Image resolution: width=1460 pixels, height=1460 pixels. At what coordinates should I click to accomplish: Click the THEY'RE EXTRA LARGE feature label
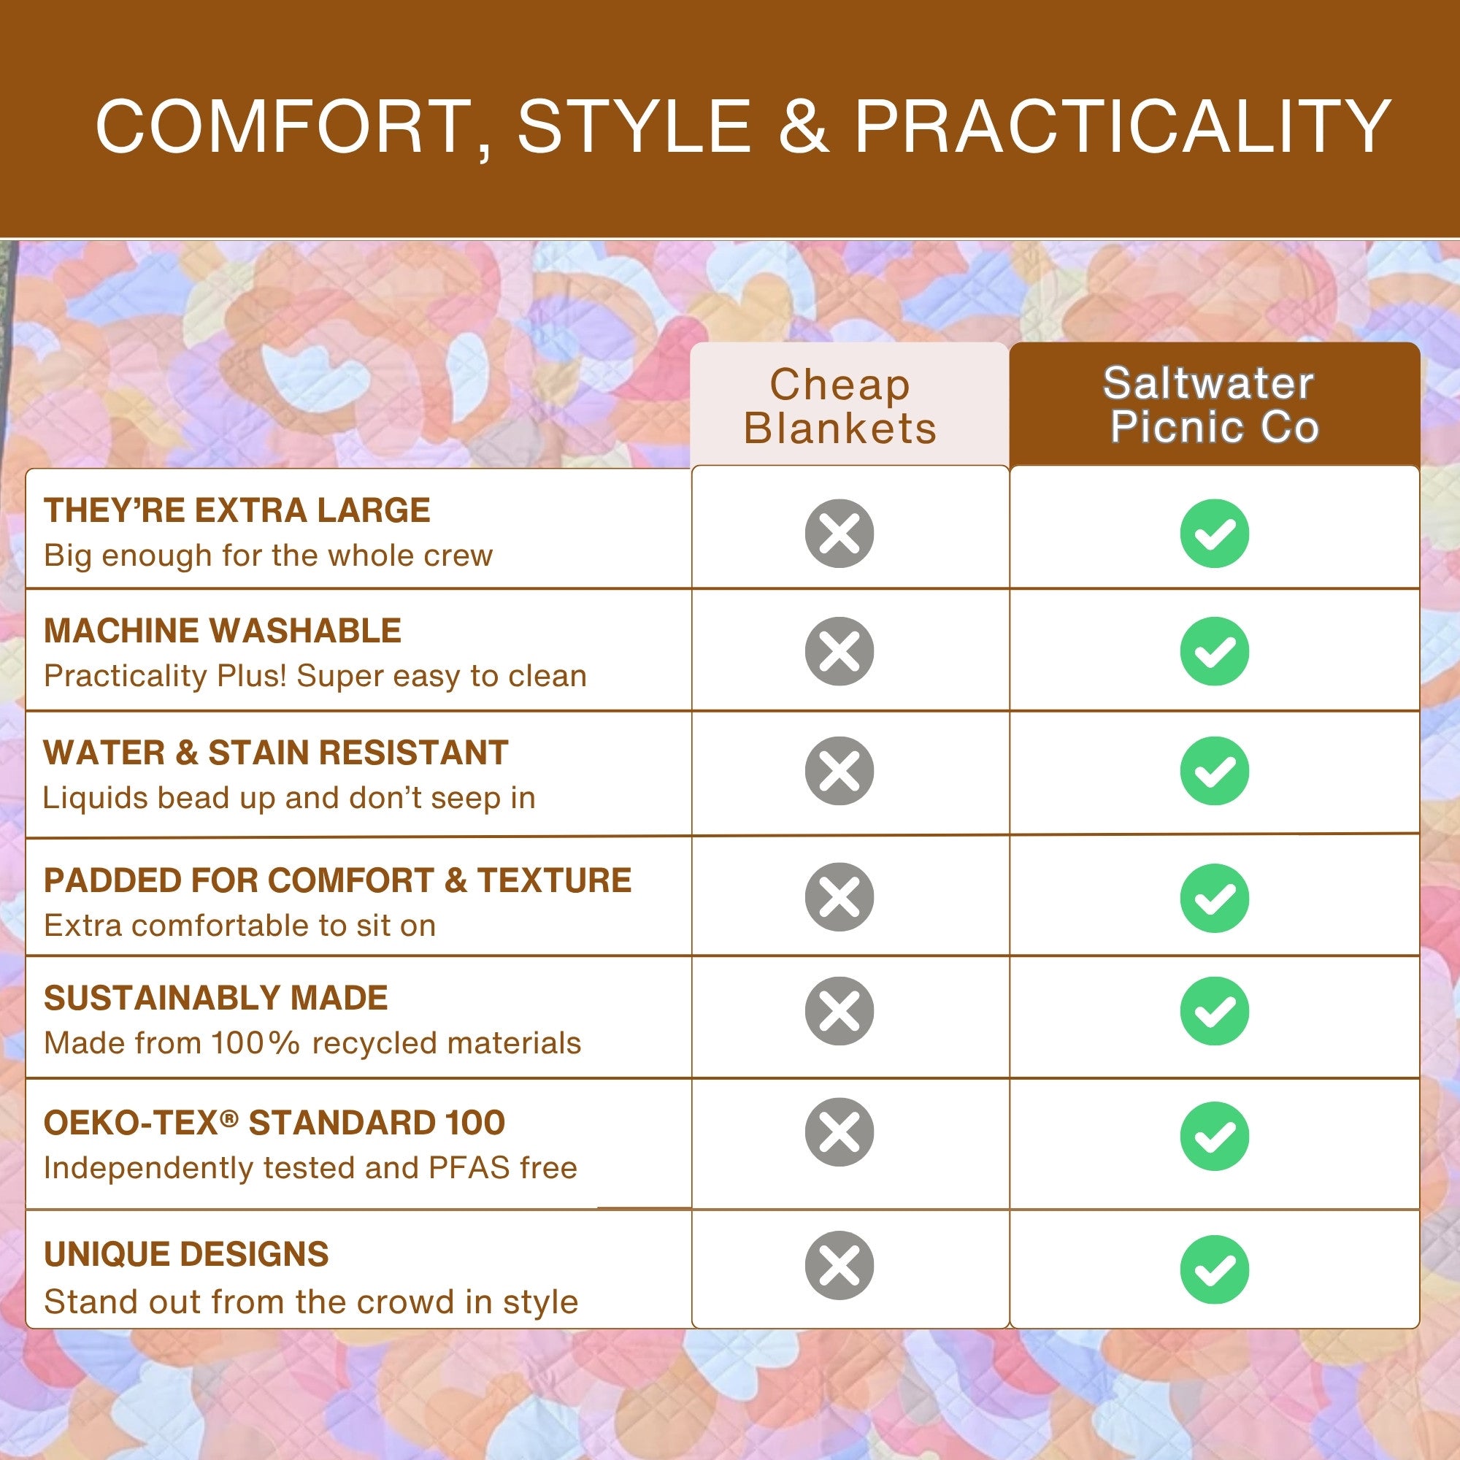pos(237,511)
